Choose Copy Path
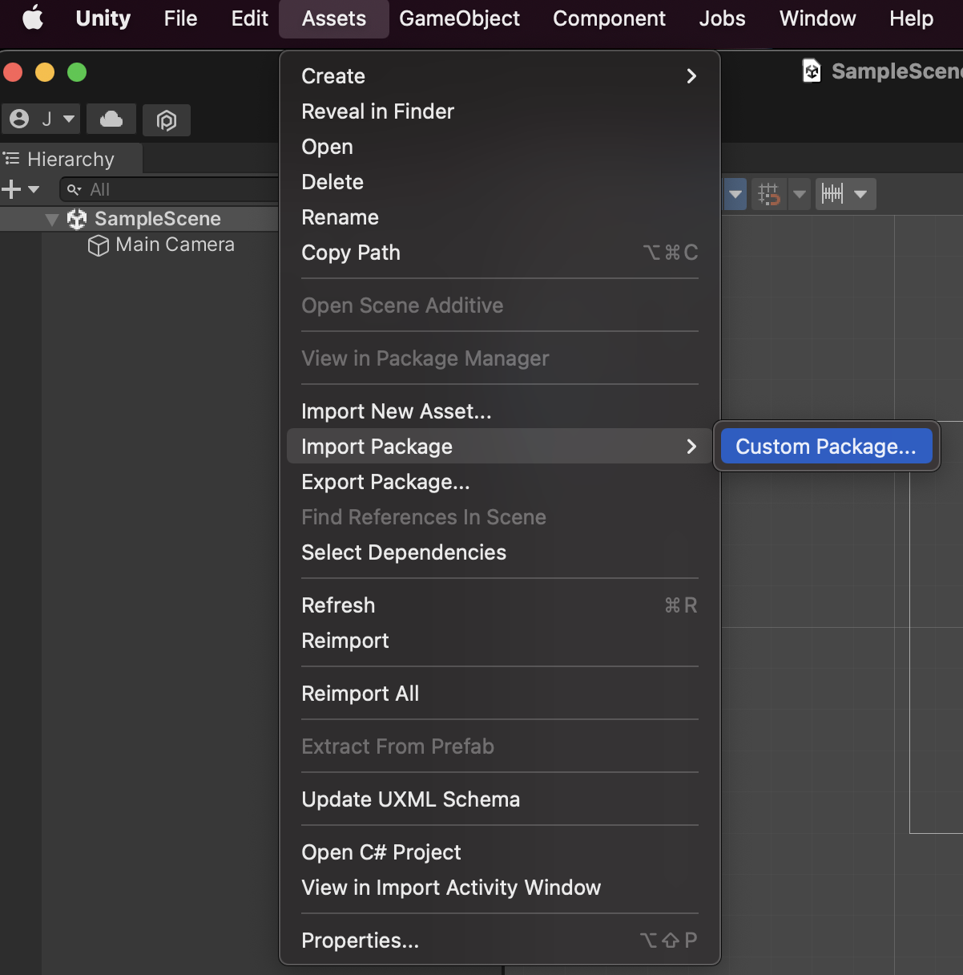The height and width of the screenshot is (975, 963). 499,253
